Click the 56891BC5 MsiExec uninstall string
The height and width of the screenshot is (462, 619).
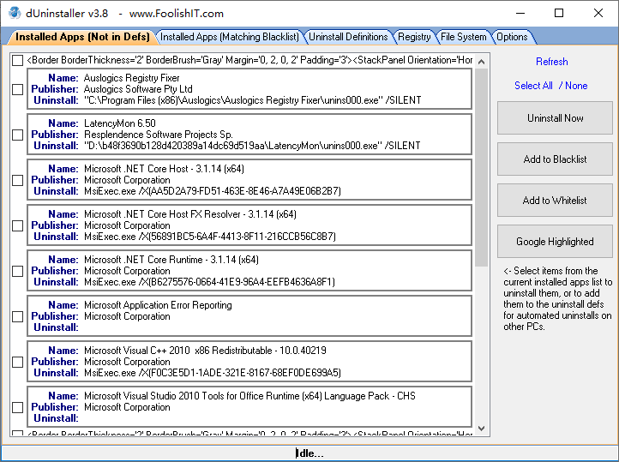coord(210,237)
